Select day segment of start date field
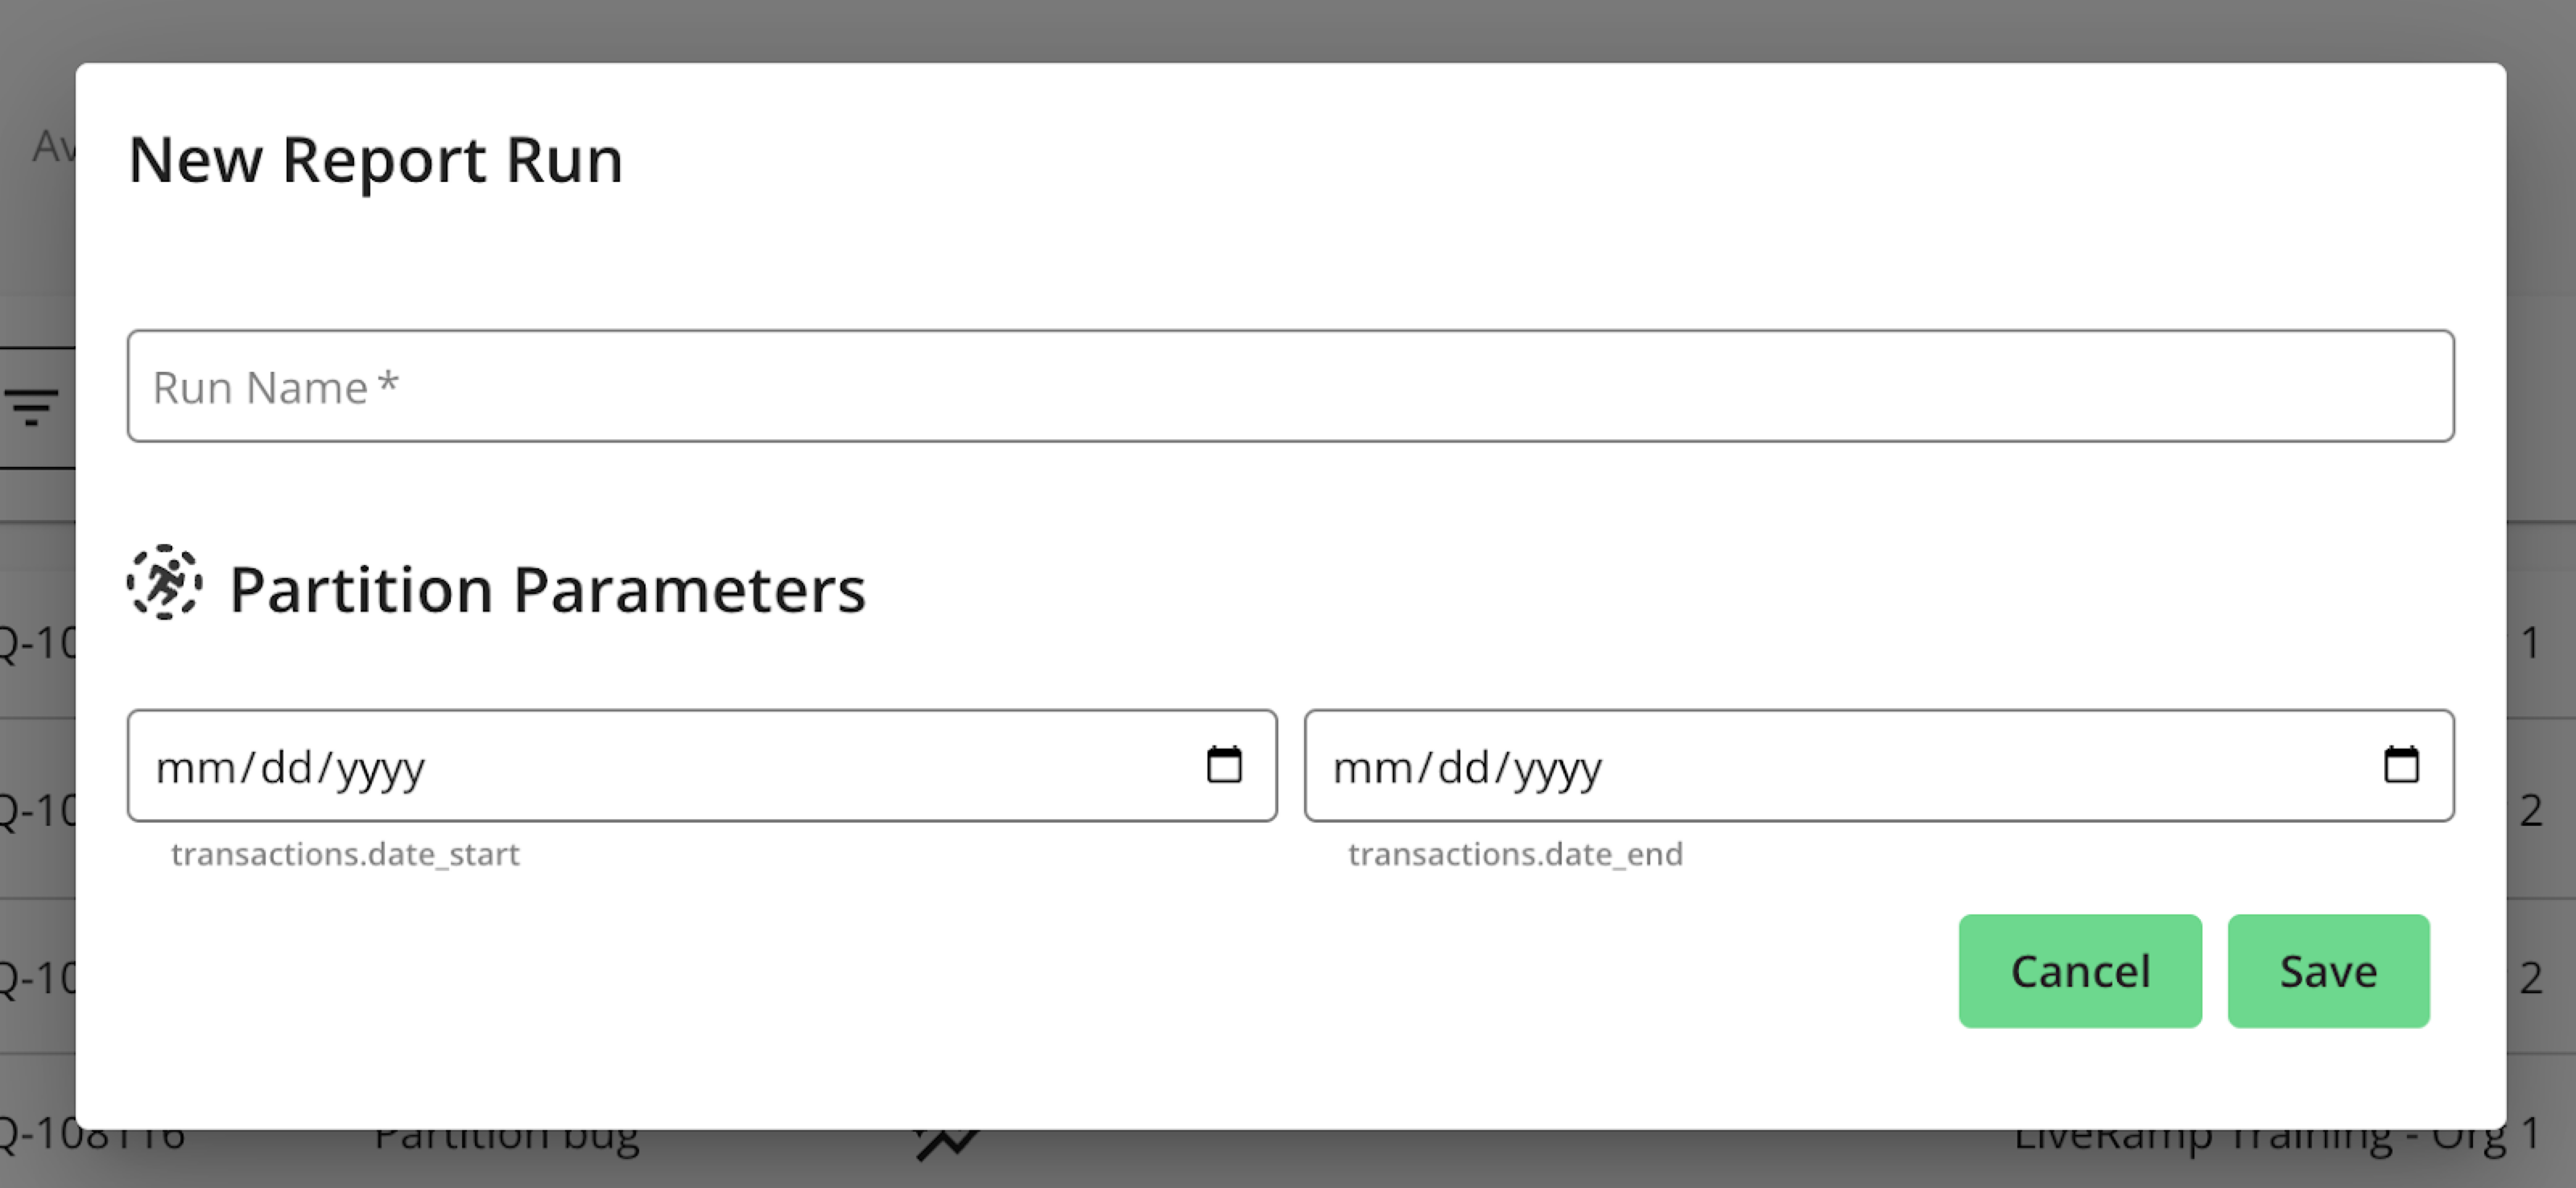 [287, 768]
